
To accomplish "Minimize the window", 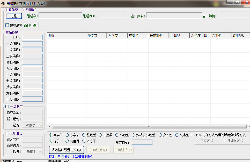I will coord(230,3).
